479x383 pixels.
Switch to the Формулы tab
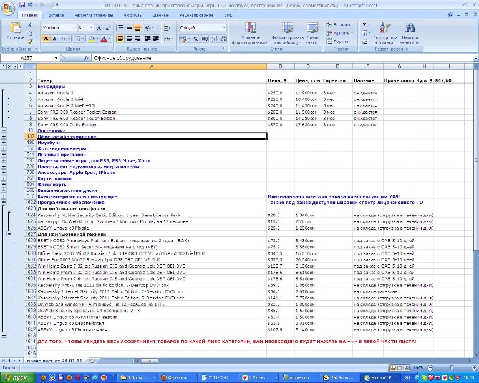133,15
